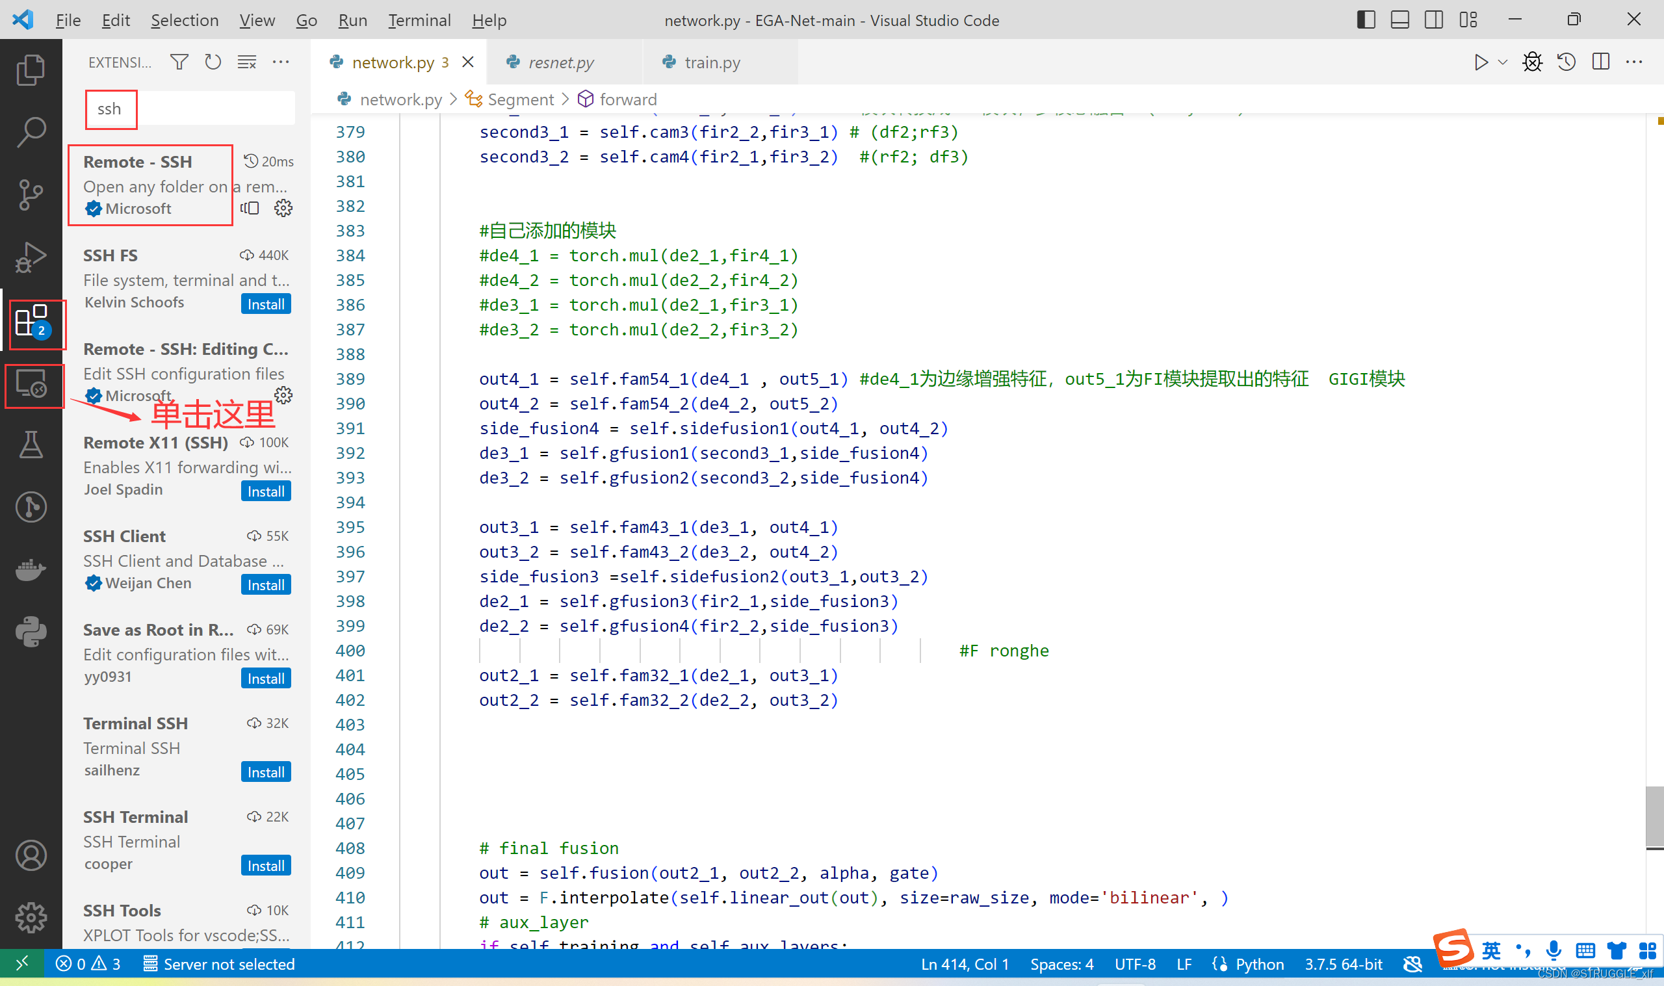The image size is (1664, 986).
Task: Open the Docker view
Action: (31, 569)
